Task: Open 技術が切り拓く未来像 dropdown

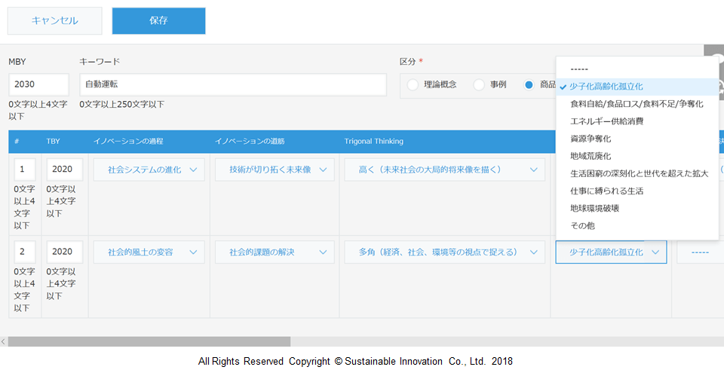Action: [x=275, y=170]
